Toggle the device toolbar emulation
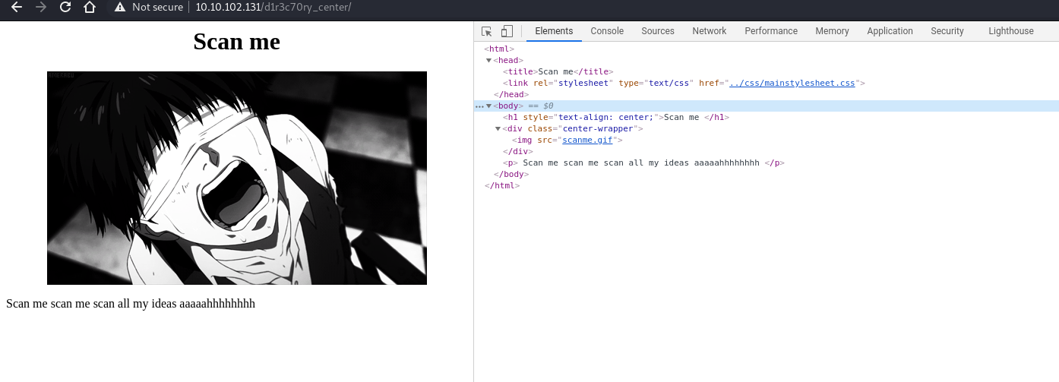This screenshot has width=1059, height=382. coord(507,31)
